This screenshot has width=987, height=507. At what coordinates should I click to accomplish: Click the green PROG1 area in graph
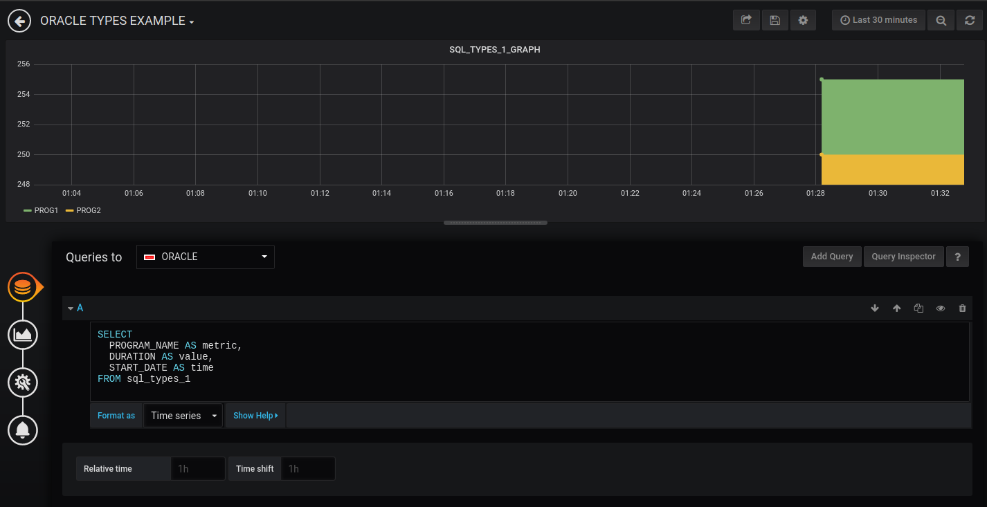point(893,116)
